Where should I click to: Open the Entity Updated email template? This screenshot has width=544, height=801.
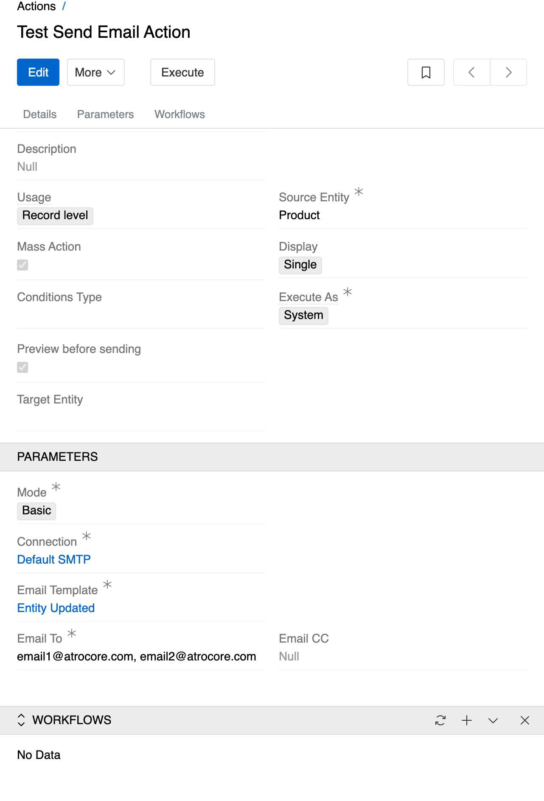56,608
